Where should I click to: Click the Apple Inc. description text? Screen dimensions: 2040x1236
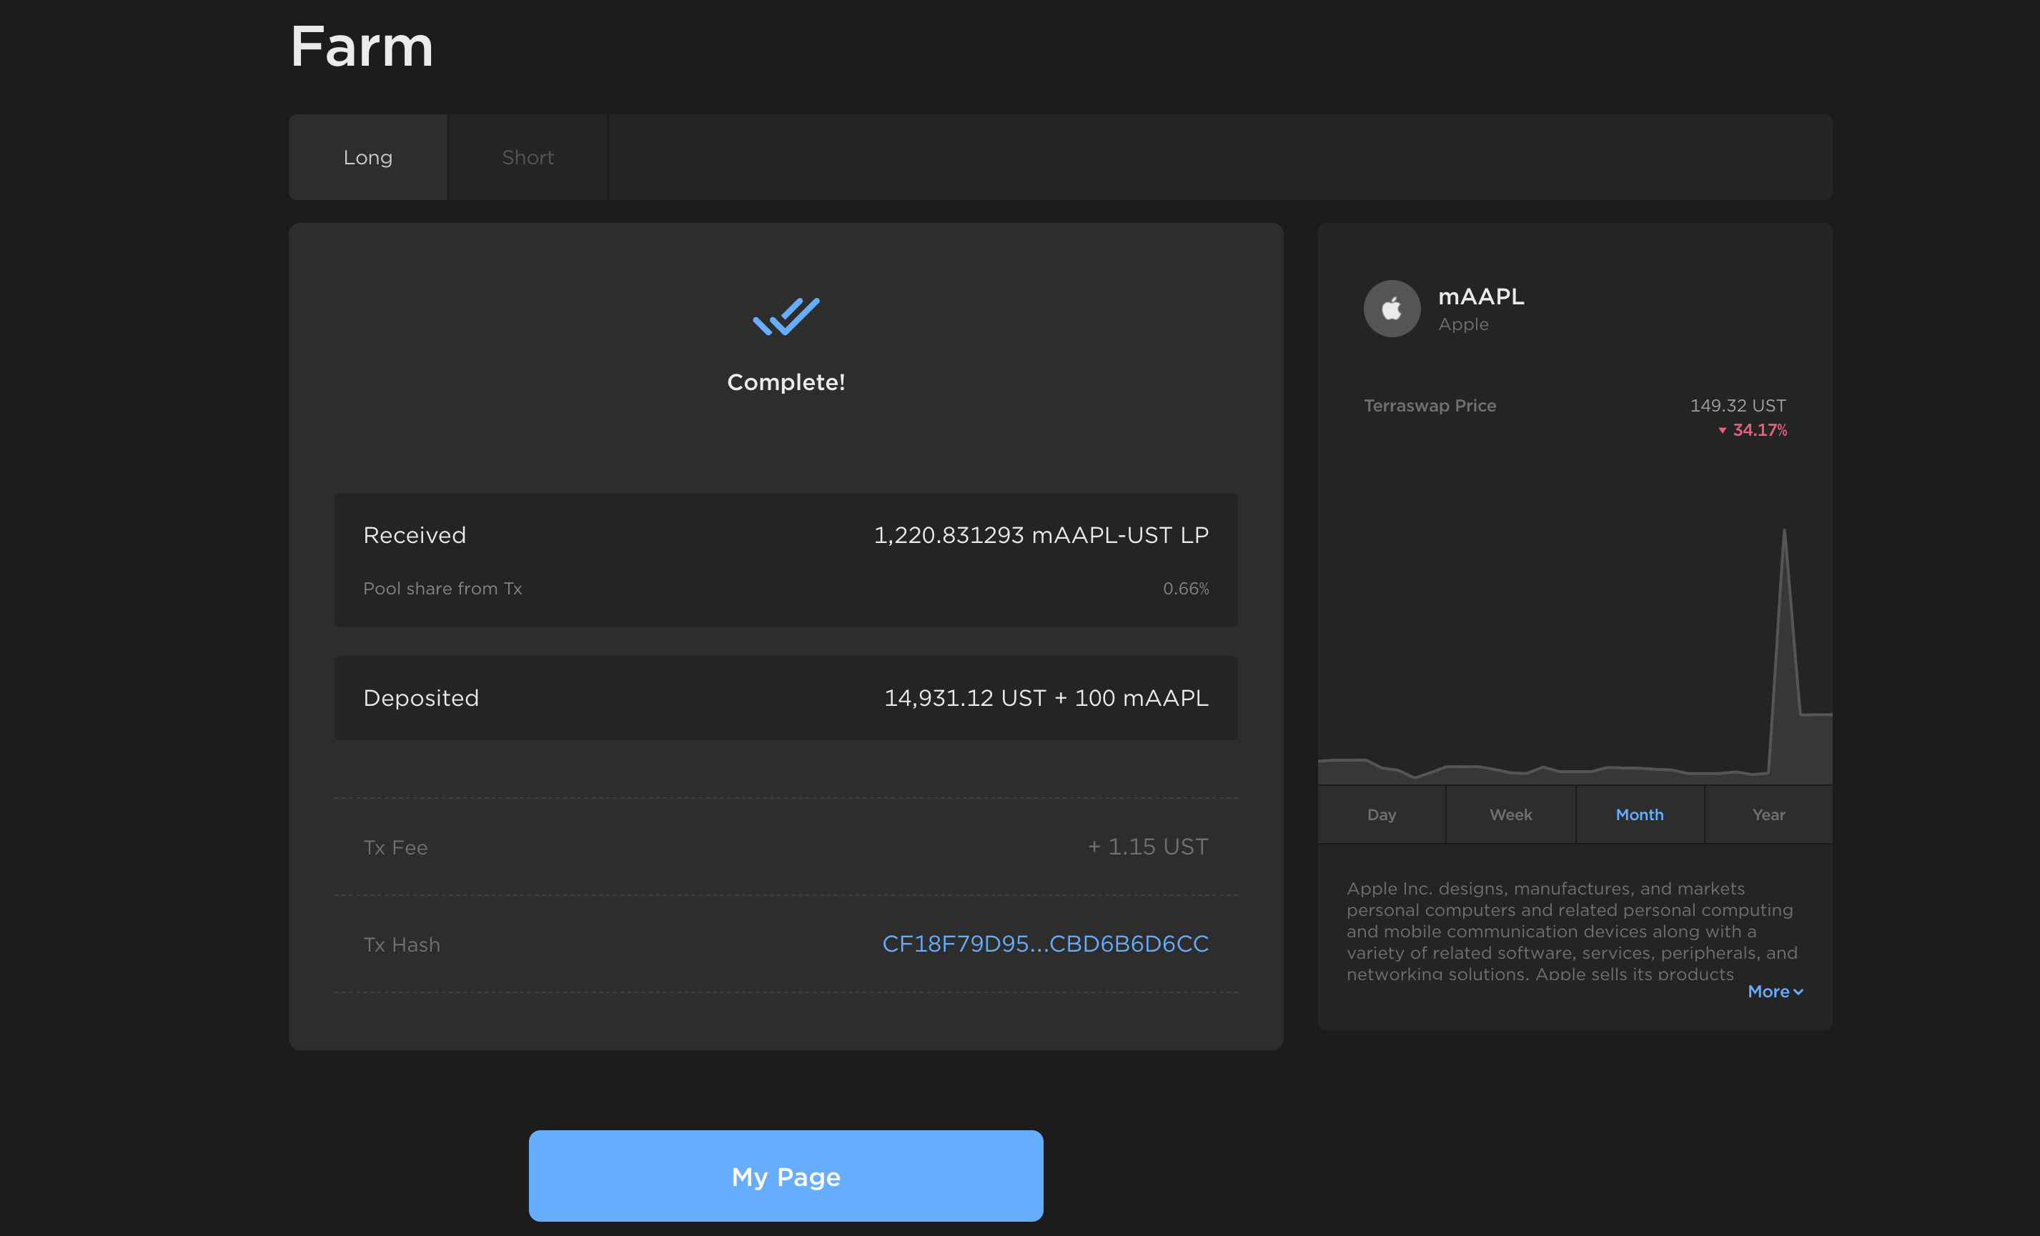coord(1571,931)
